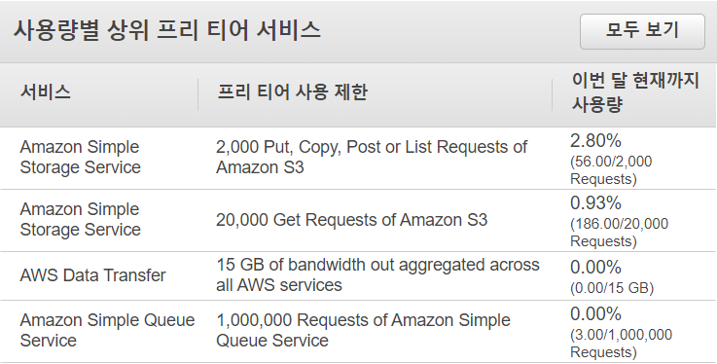Image resolution: width=717 pixels, height=364 pixels.
Task: Click the 2,000 Put, Copy, Post limit text
Action: (x=372, y=157)
